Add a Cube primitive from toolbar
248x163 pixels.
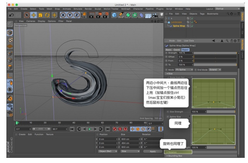click(114, 15)
